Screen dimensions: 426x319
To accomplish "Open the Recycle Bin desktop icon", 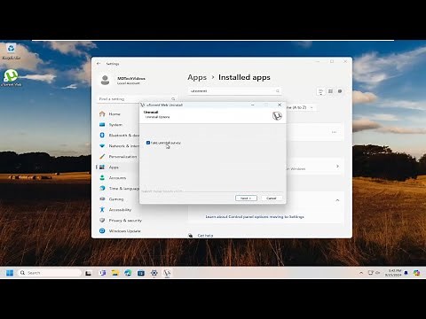I will point(11,51).
